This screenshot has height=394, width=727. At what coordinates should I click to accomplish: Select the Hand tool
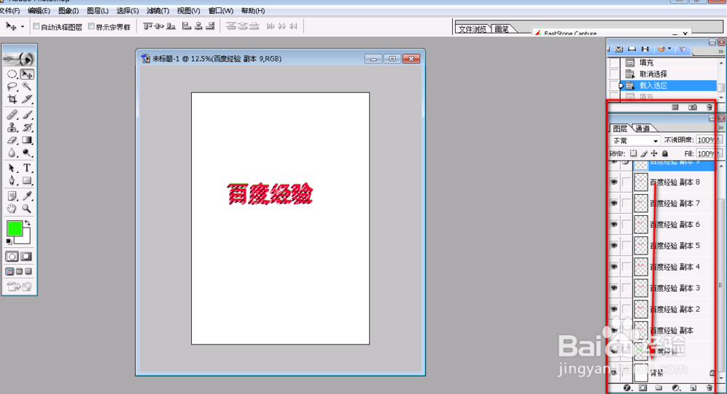[12, 209]
